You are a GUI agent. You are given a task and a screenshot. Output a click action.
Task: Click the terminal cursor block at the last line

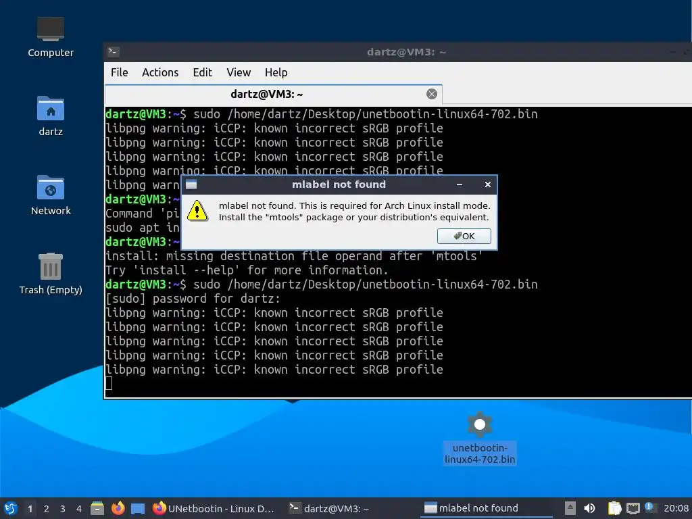(109, 383)
